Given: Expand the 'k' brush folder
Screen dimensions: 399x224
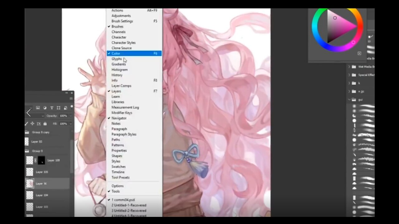Looking at the screenshot, I should click(x=349, y=83).
